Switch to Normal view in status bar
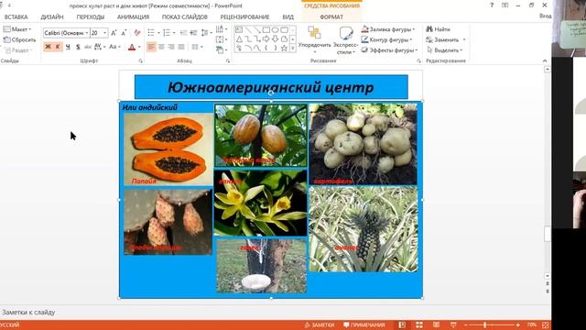This screenshot has width=586, height=330. [x=402, y=324]
